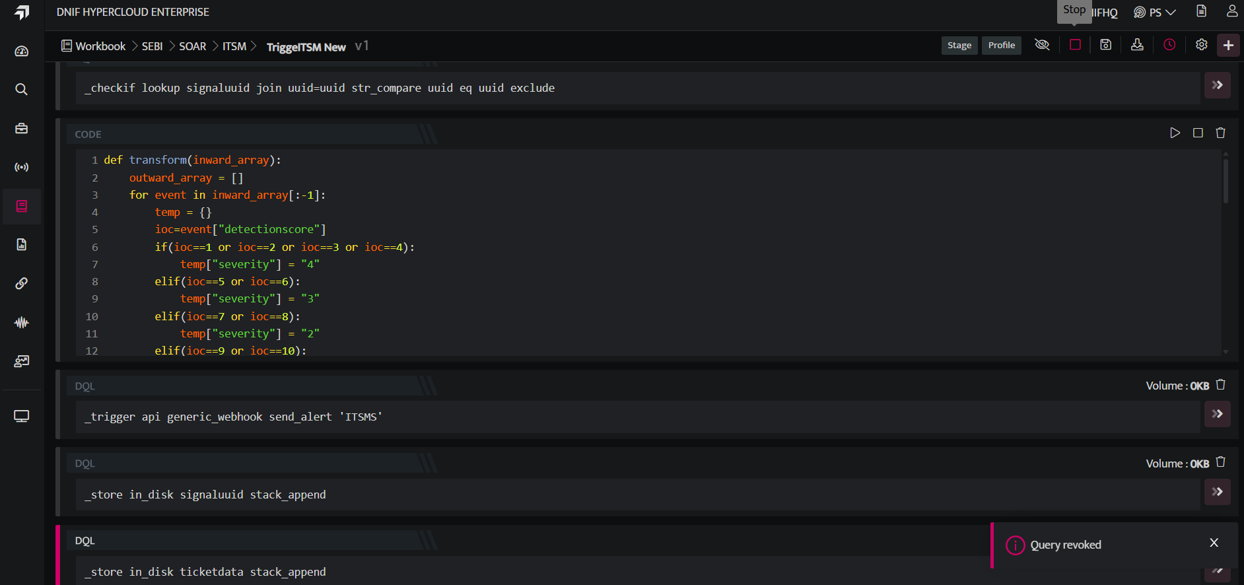
Task: Open the user account icon in header
Action: coord(1232,11)
